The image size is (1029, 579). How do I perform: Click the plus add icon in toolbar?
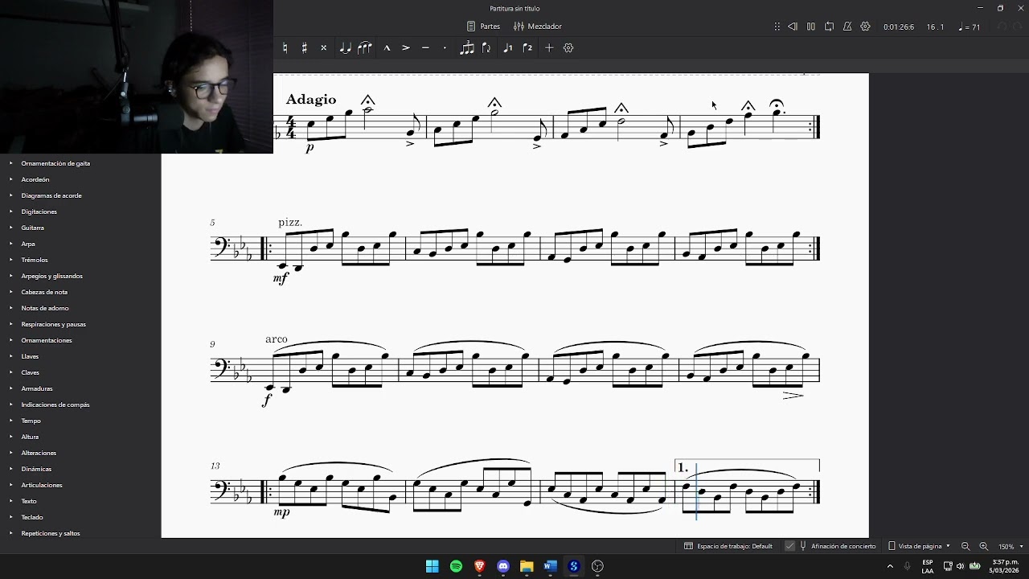click(549, 48)
